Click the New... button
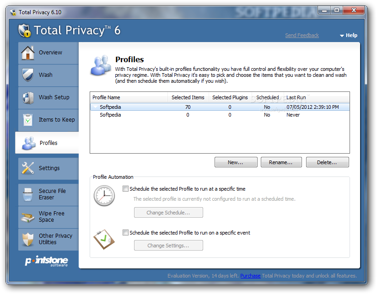This screenshot has height=294, width=377. (x=236, y=162)
